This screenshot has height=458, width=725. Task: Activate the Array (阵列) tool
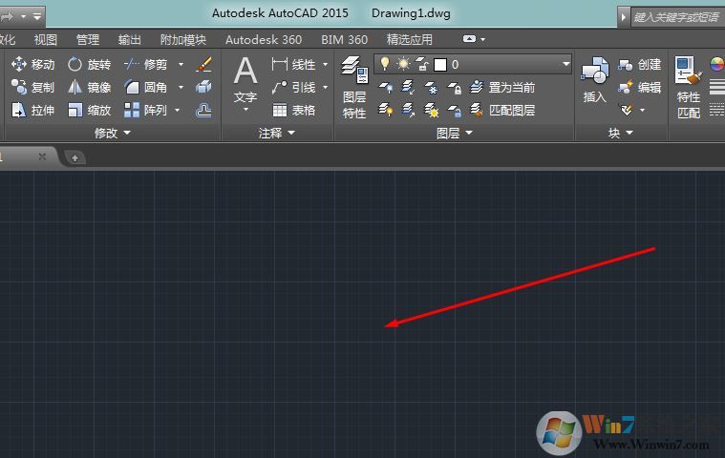tap(145, 110)
